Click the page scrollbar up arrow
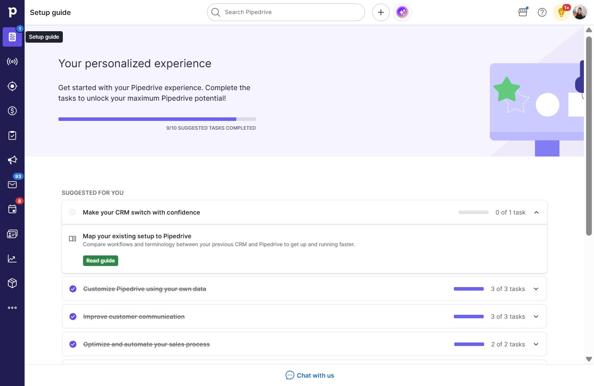The width and height of the screenshot is (594, 386). [x=589, y=30]
